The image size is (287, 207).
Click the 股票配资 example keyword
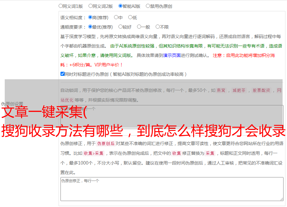261,90
